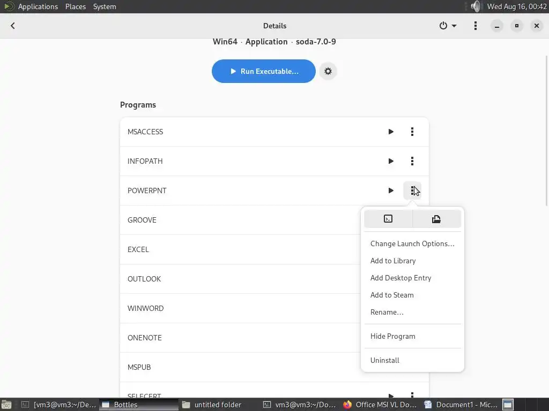Click the POWERPNT program name
Viewport: 549px width, 411px height.
coord(147,191)
